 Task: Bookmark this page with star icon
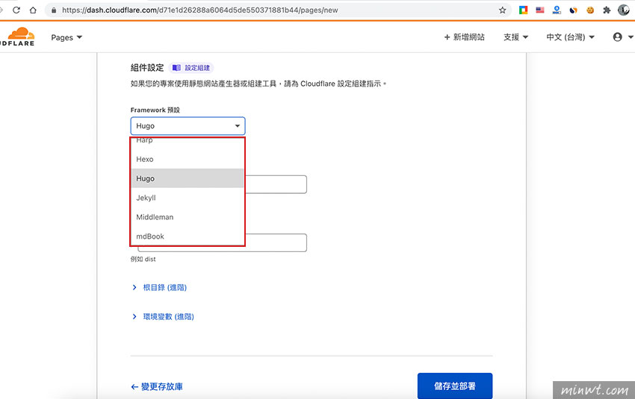point(502,10)
